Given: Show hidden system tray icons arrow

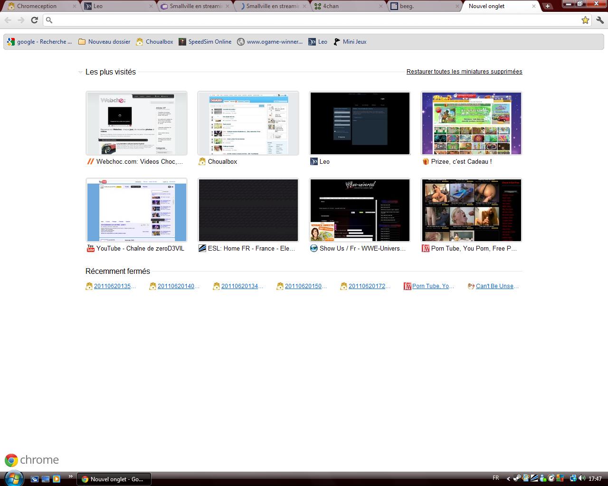Looking at the screenshot, I should [x=508, y=478].
